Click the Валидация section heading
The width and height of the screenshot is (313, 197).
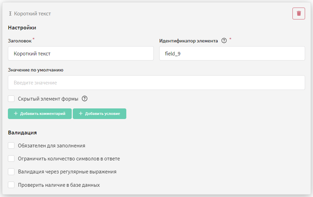22,132
